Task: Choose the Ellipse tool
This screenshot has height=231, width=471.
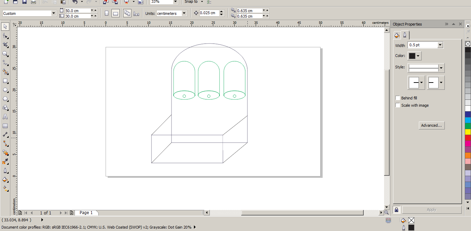Action: coord(5,90)
